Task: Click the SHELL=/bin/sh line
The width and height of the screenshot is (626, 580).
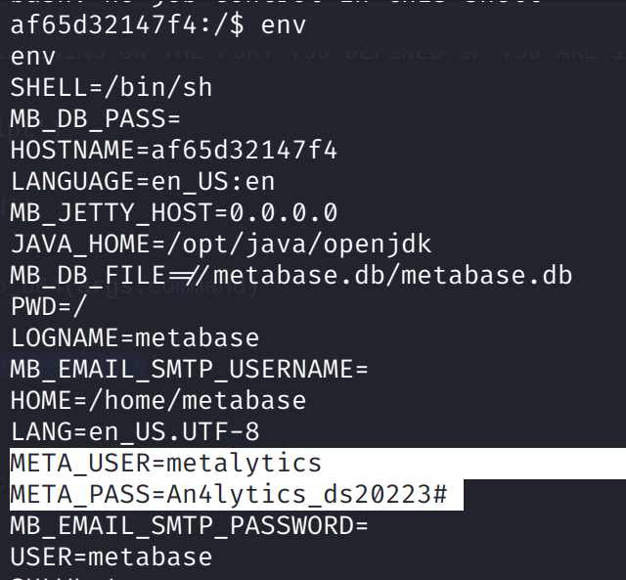Action: click(x=111, y=87)
